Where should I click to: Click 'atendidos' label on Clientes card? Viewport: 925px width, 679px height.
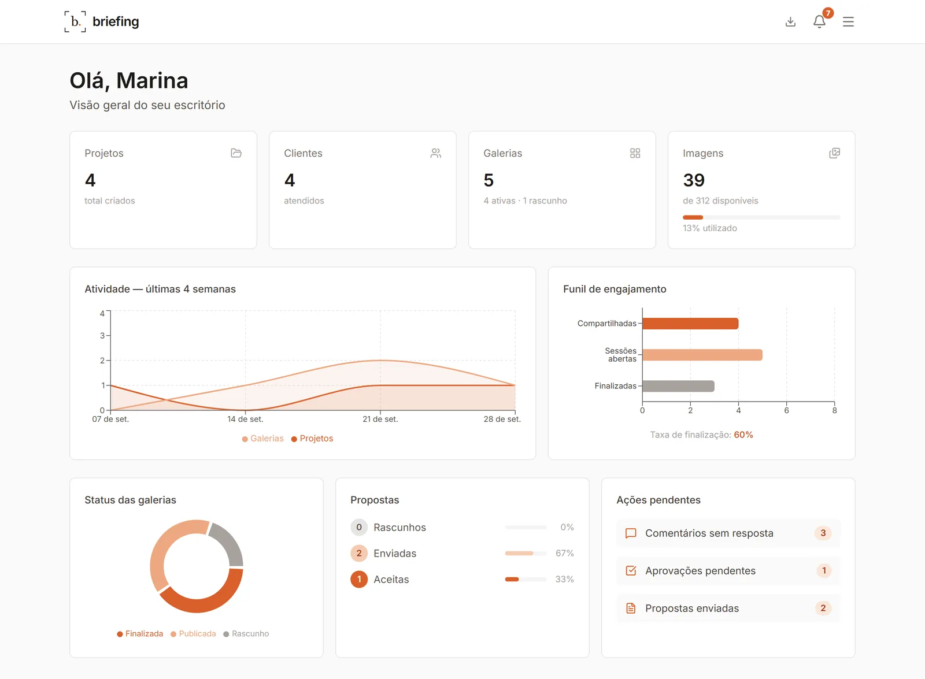coord(304,201)
